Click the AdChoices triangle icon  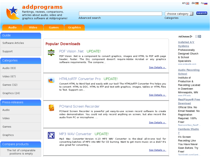click(191, 37)
